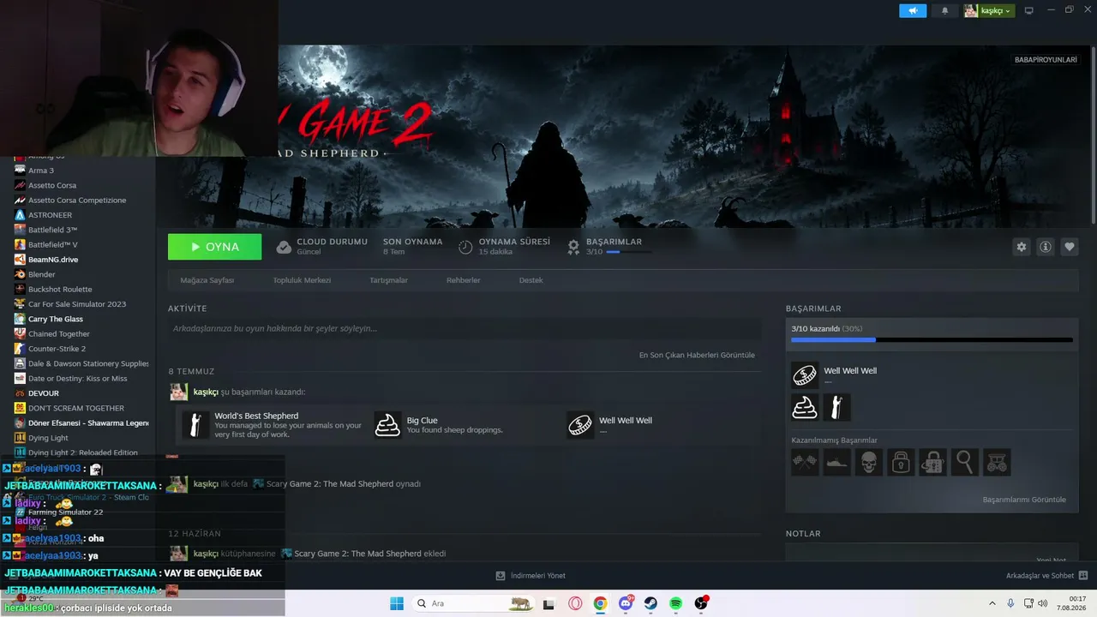Click the 3/10 achievements progress bar in sidebar

coord(932,340)
